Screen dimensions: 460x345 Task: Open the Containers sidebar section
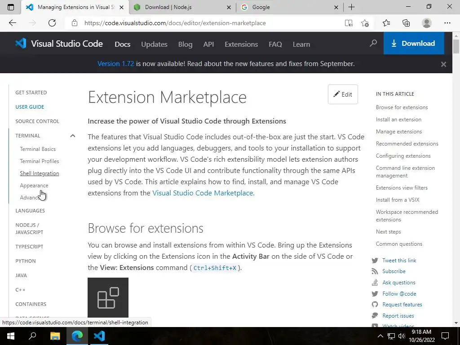31,304
